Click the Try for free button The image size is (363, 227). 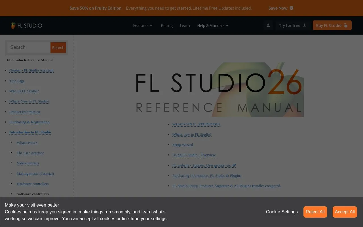293,25
